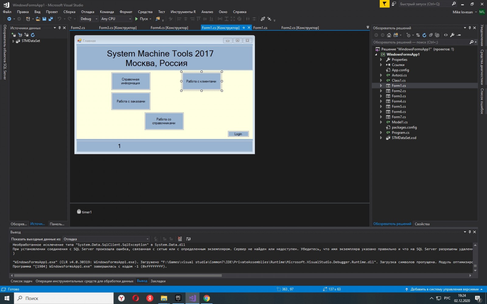The image size is (487, 304).
Task: Select the Работа с заказами form button
Action: pos(131,101)
